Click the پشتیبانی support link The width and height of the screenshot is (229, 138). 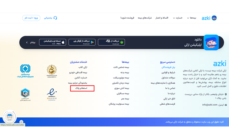[48, 18]
